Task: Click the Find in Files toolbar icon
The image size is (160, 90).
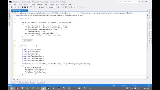Action: tap(58, 7)
